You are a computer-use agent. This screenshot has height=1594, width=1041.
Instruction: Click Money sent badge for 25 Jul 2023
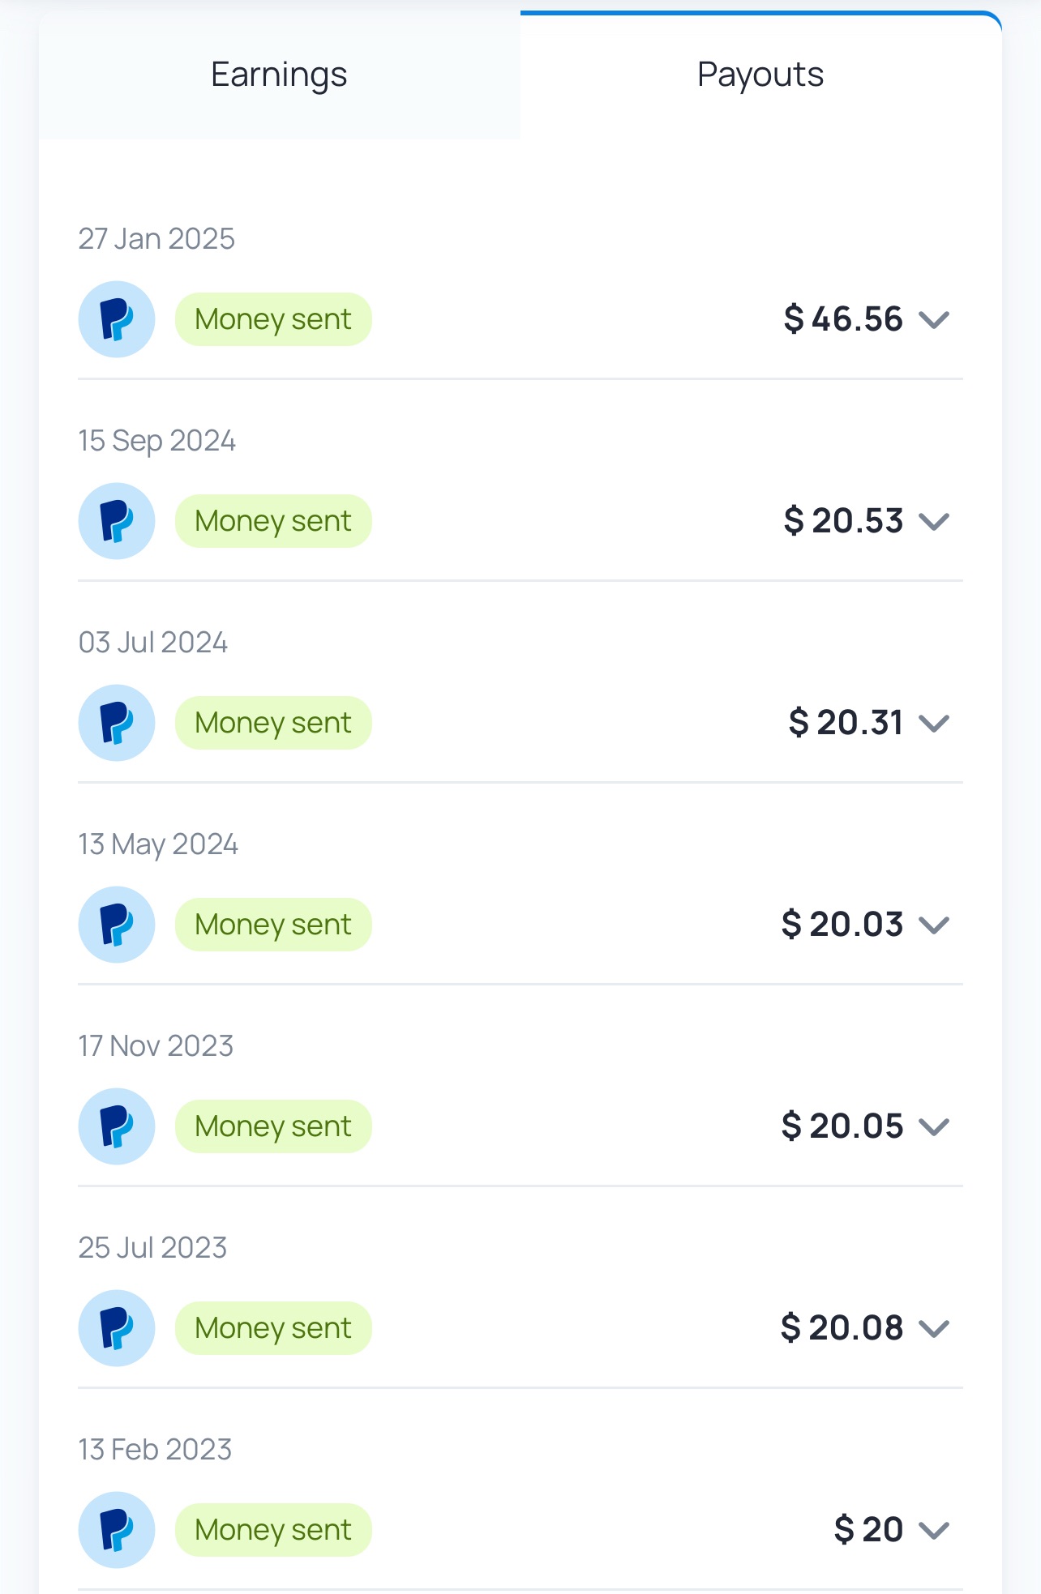tap(273, 1328)
